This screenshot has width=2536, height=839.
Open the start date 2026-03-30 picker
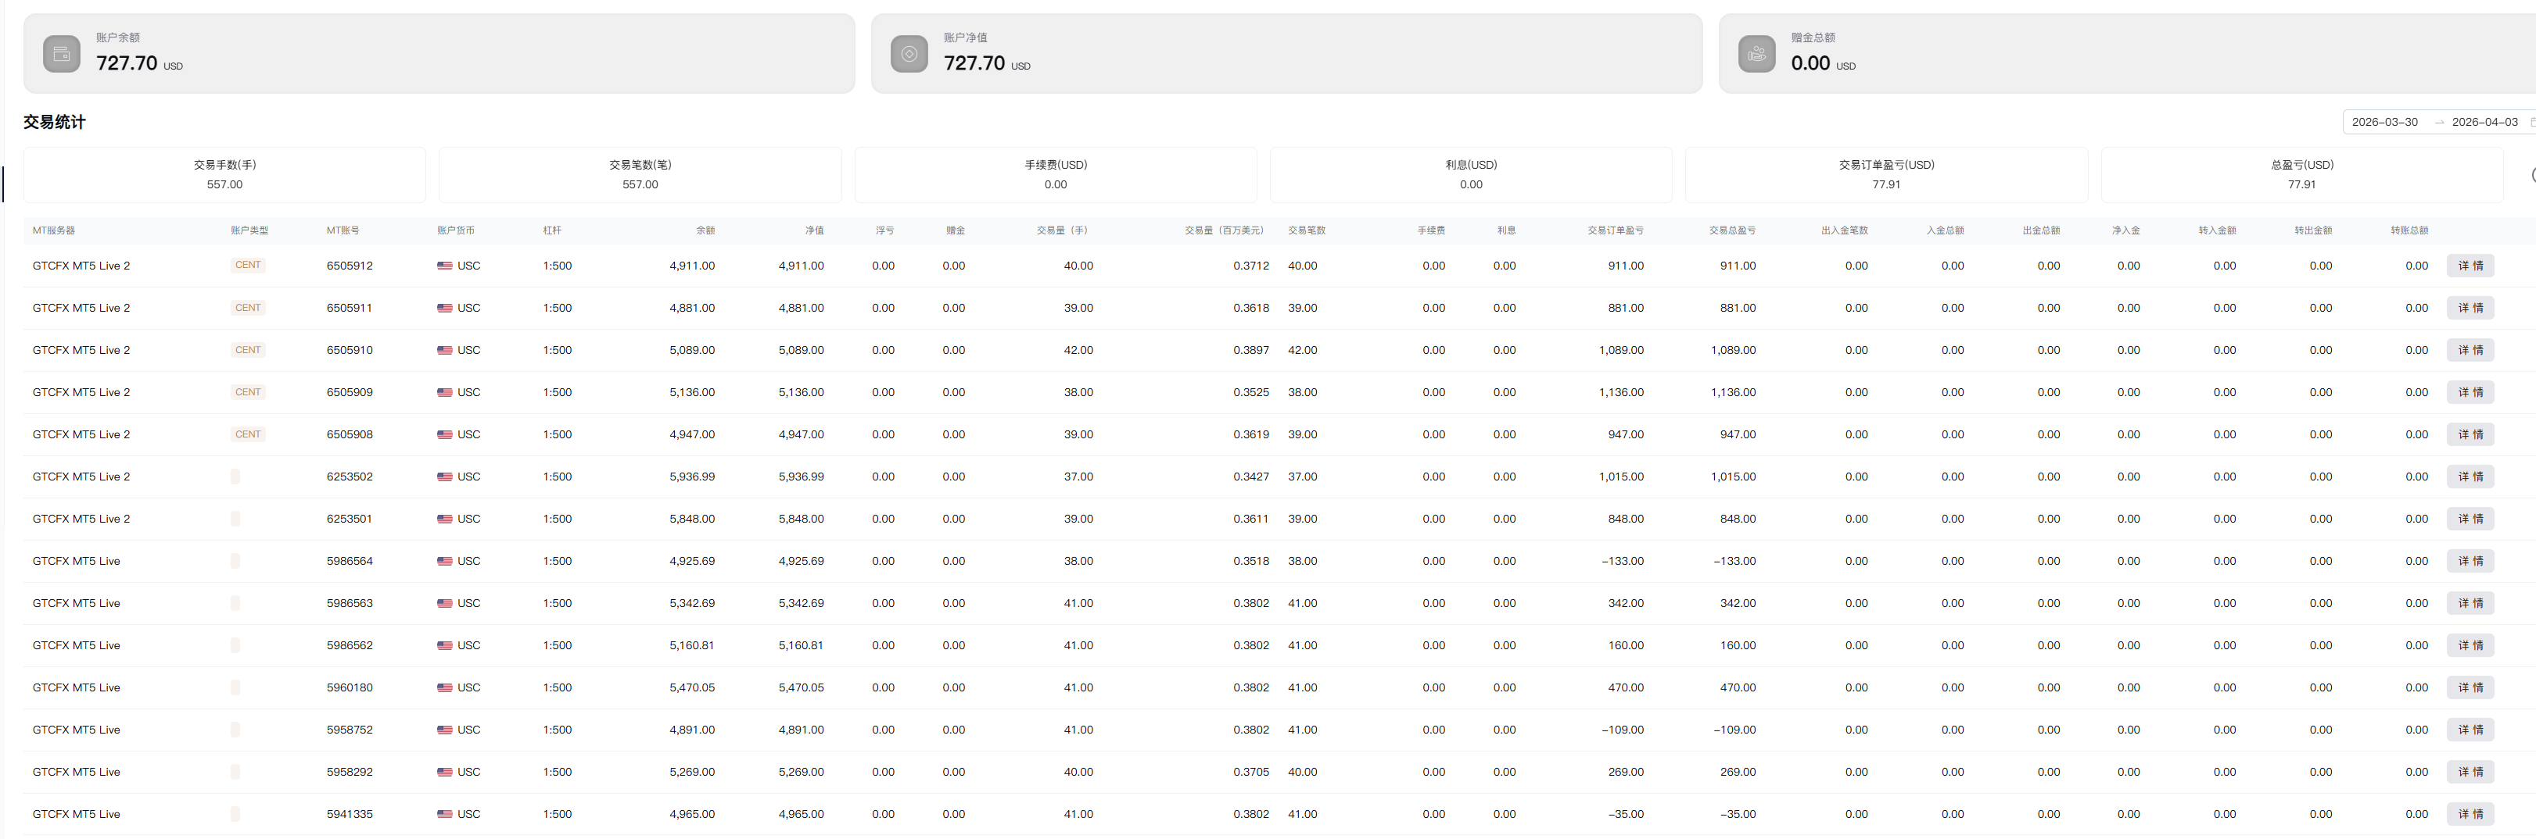[2384, 122]
